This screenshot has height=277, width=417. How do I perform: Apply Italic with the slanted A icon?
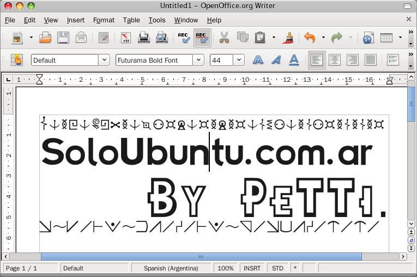(276, 60)
